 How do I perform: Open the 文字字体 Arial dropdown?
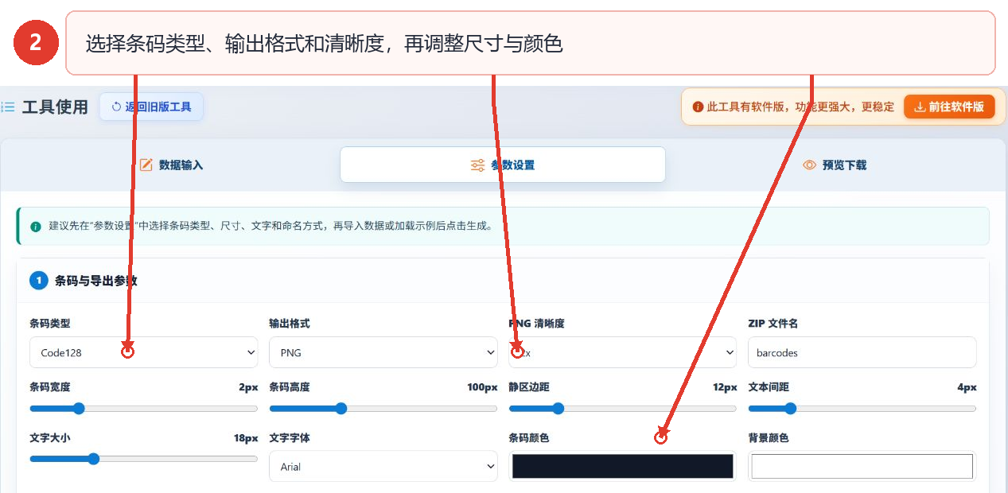(x=383, y=466)
